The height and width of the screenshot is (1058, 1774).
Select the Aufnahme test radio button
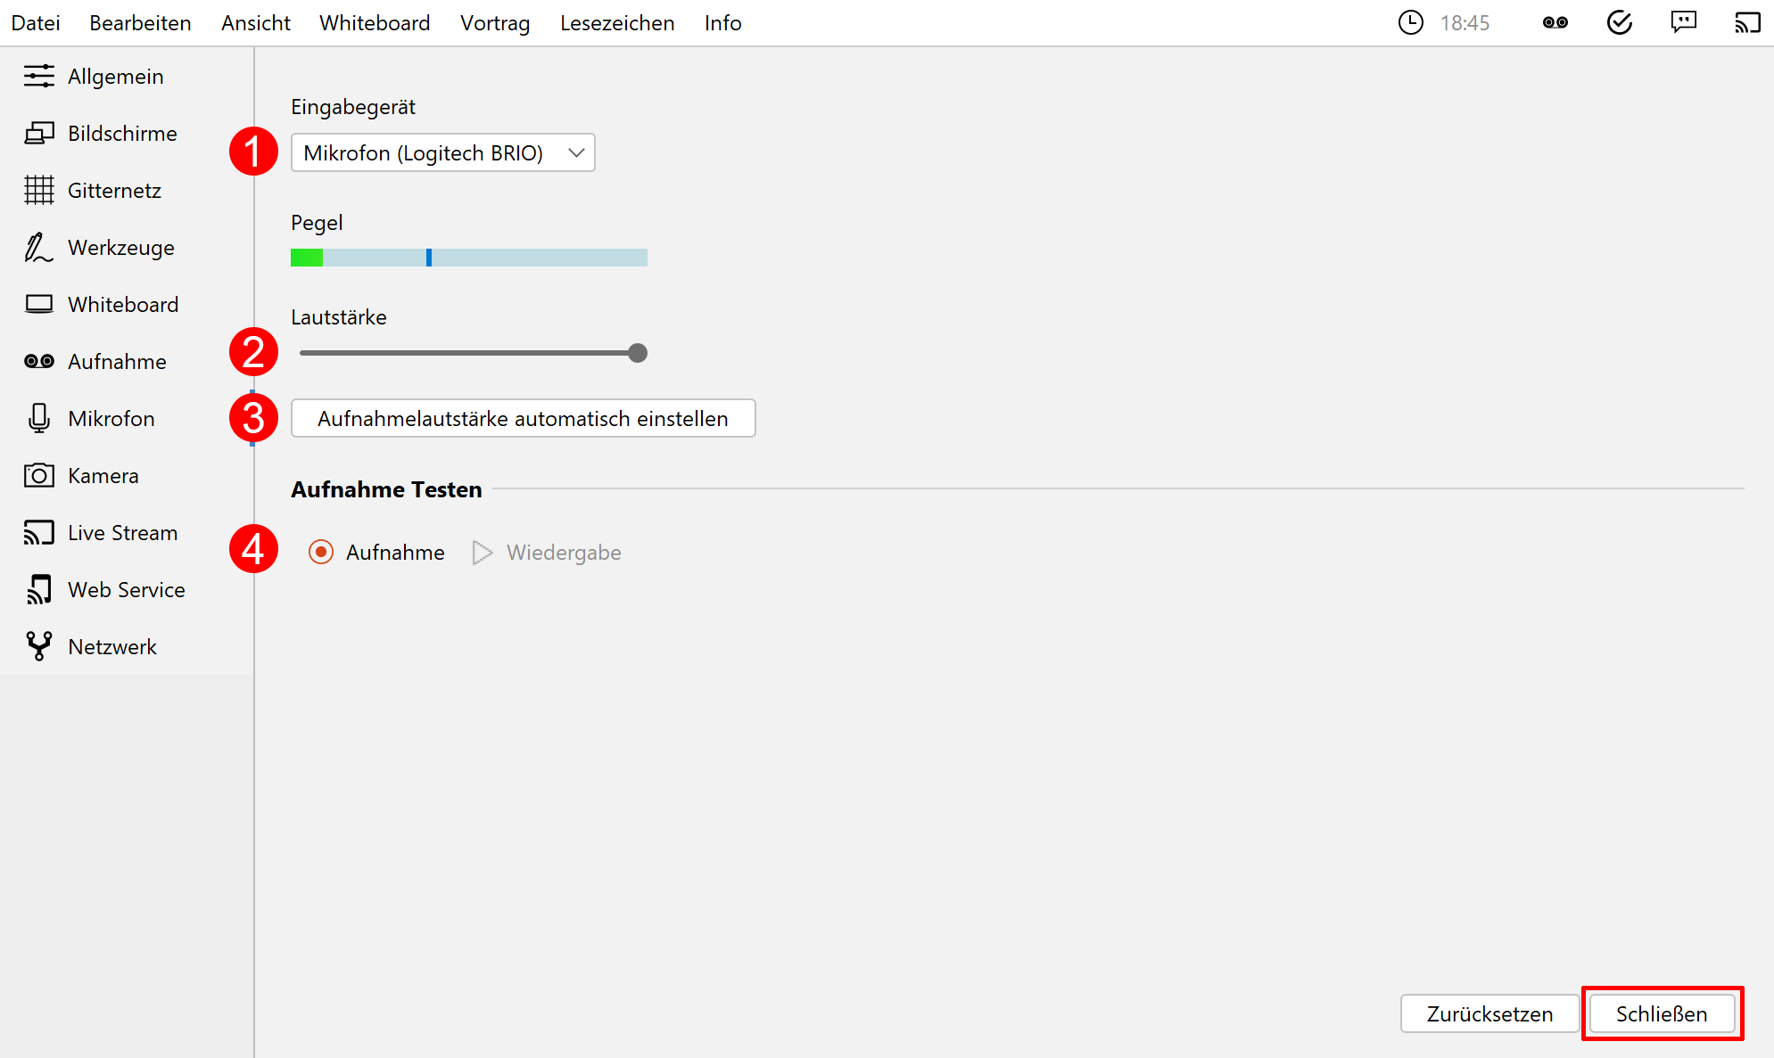[320, 552]
